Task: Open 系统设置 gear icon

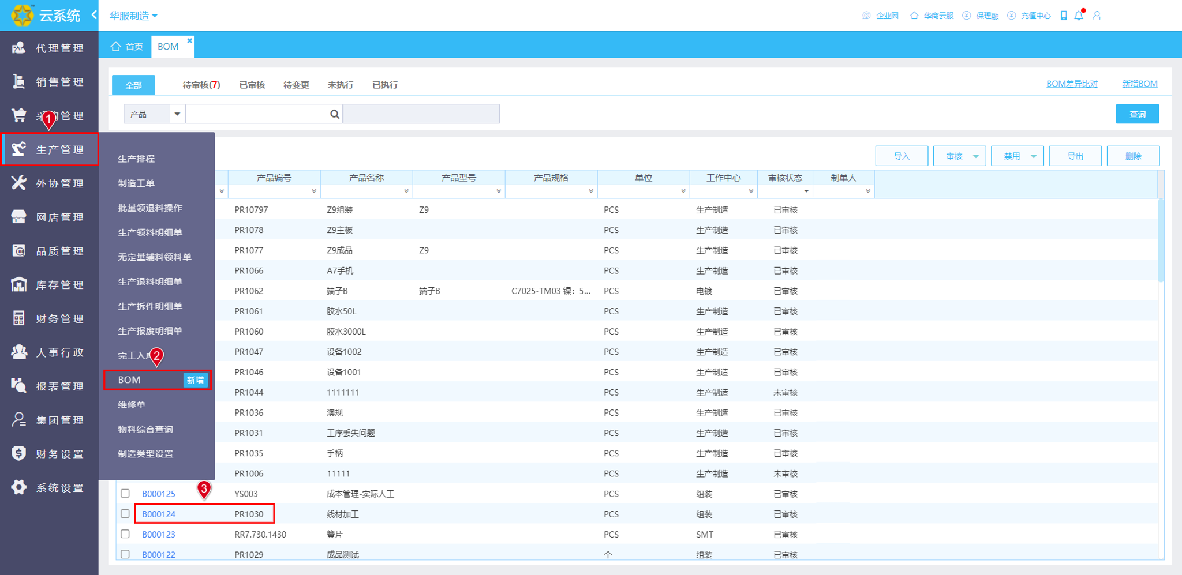Action: tap(18, 487)
